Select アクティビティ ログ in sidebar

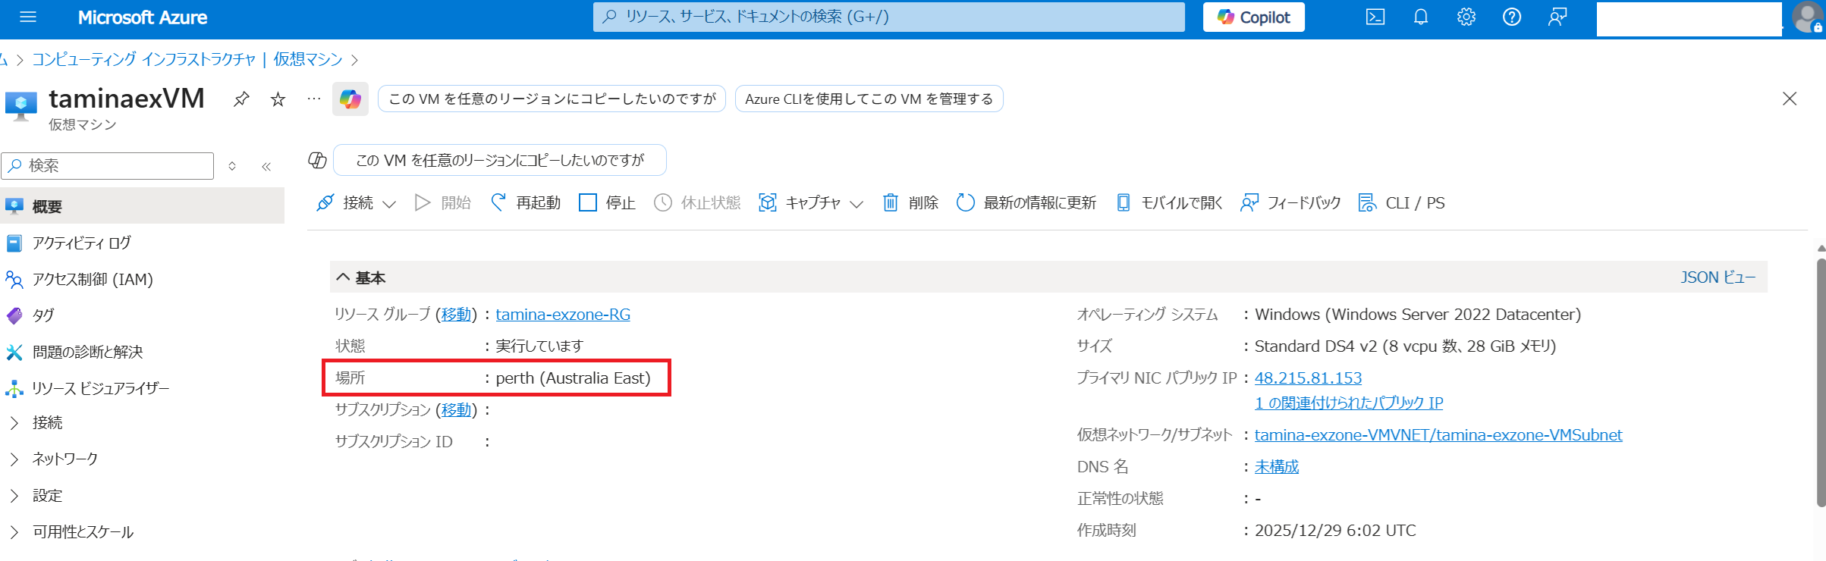tap(81, 243)
